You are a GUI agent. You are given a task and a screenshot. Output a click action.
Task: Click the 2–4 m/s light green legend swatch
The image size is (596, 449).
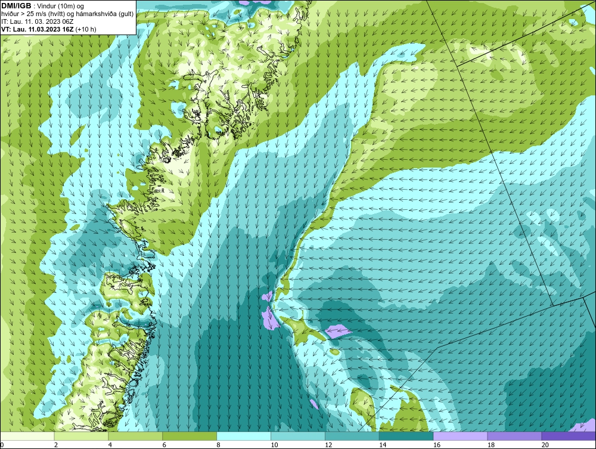pos(81,436)
